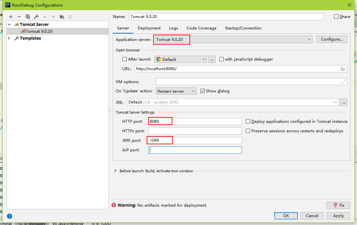Close the Run/Debug Configurations dialog

[349, 5]
